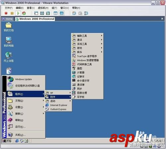Click 同步 in accessories menu
The image size is (166, 149).
point(87,89)
